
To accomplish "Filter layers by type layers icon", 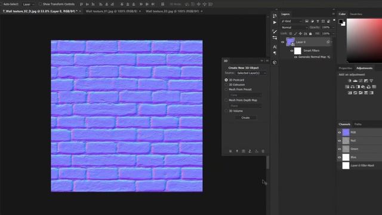I will [x=318, y=21].
